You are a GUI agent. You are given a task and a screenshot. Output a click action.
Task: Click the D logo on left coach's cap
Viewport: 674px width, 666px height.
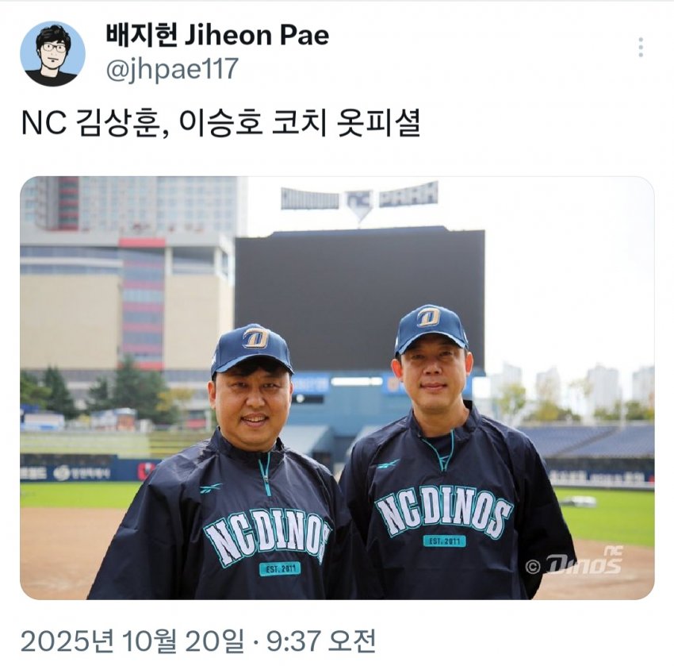coord(257,338)
